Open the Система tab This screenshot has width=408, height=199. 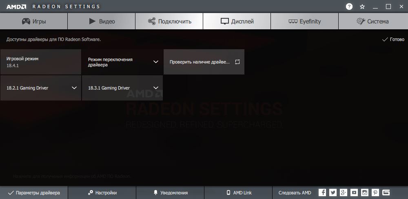click(373, 21)
